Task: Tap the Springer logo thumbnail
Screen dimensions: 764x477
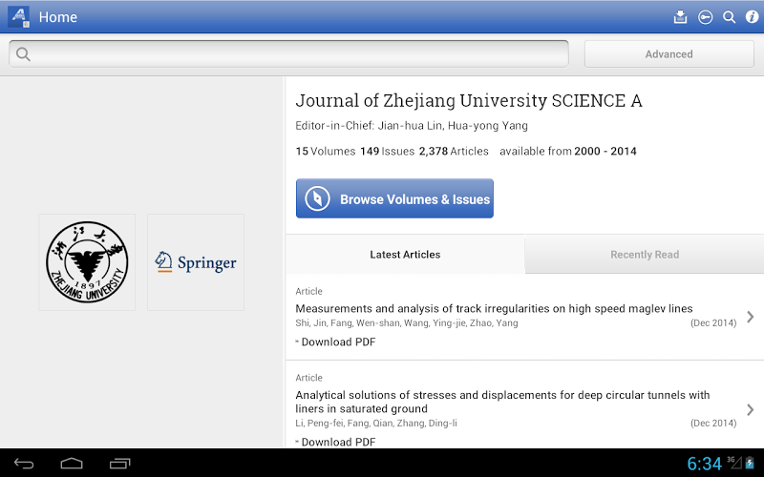Action: (x=196, y=262)
